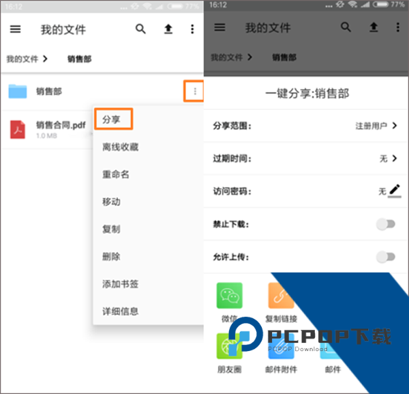Tap 销售合同.pdf file name
409x394 pixels.
(61, 125)
